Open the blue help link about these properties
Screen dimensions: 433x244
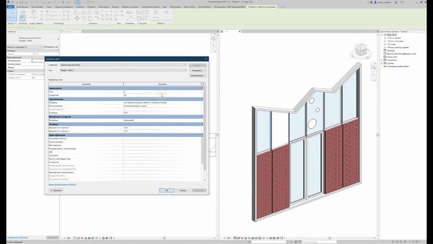point(62,184)
